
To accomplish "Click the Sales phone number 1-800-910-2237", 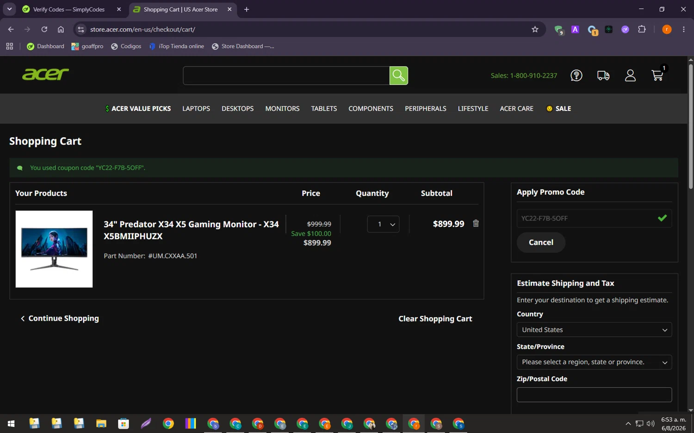I will [x=533, y=75].
